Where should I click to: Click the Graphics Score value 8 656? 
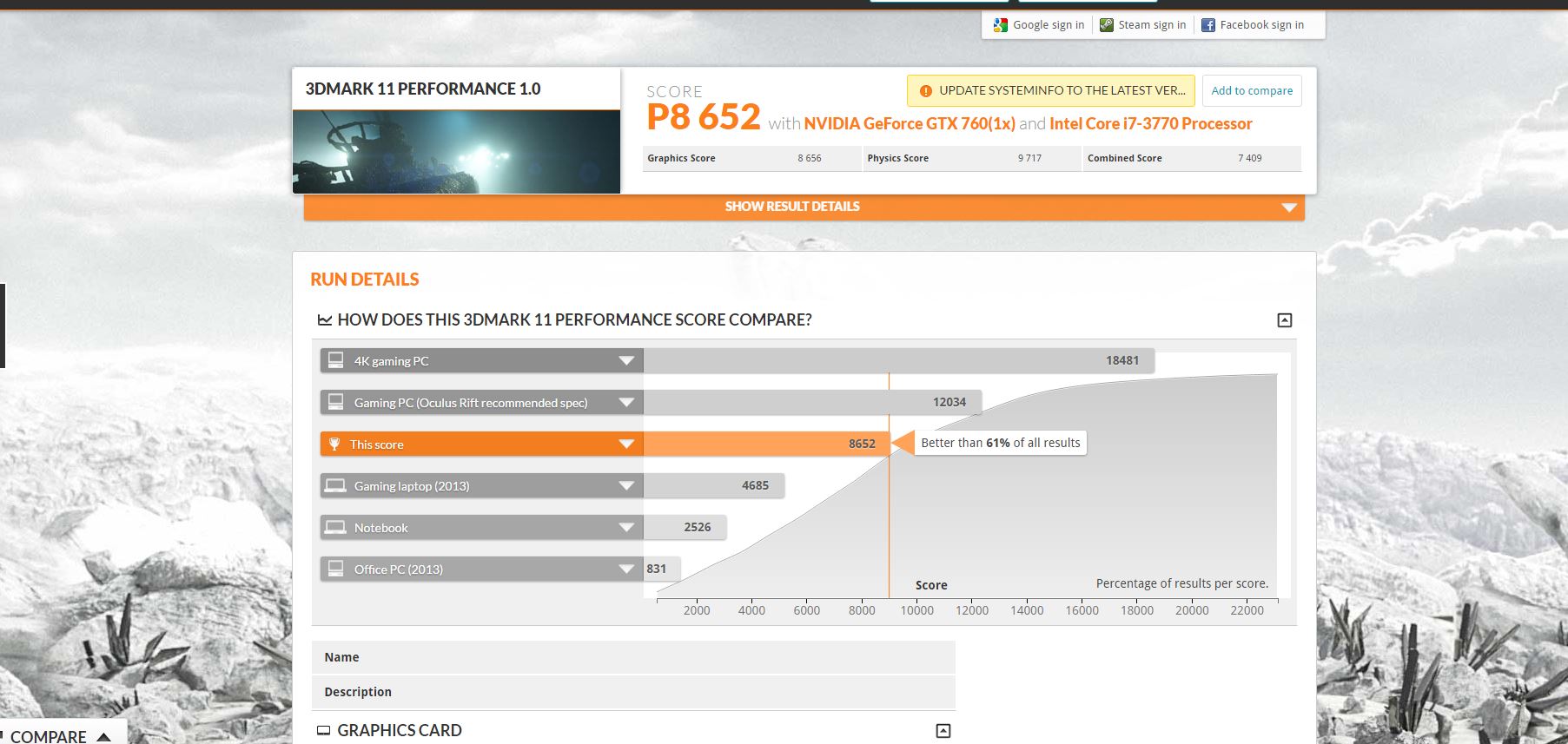(810, 158)
